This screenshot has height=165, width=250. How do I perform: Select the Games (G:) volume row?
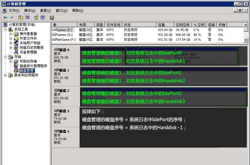(148, 35)
